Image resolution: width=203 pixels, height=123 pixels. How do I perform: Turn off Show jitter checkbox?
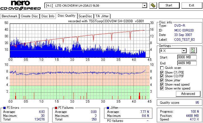(162, 80)
